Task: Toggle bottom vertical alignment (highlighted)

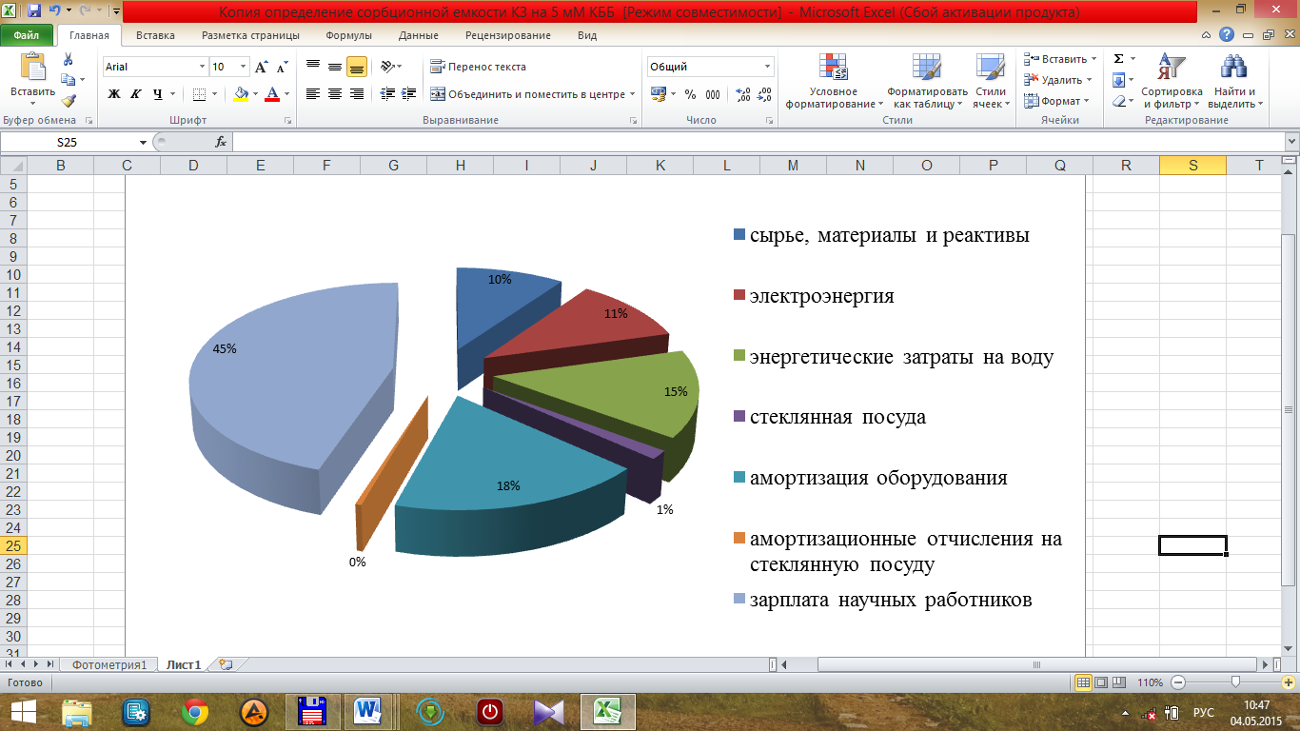Action: (x=357, y=67)
